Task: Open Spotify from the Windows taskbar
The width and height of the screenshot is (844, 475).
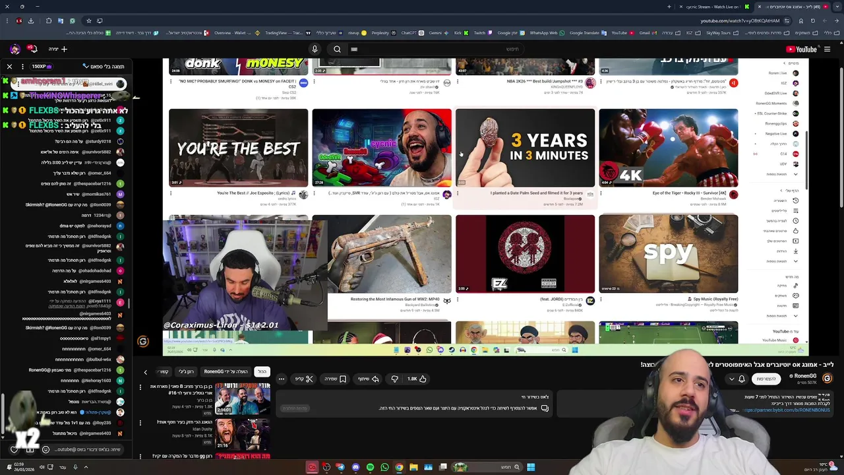Action: click(370, 467)
